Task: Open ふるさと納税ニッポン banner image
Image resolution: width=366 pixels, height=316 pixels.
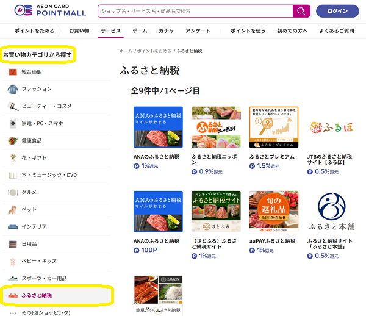Action: [x=216, y=127]
